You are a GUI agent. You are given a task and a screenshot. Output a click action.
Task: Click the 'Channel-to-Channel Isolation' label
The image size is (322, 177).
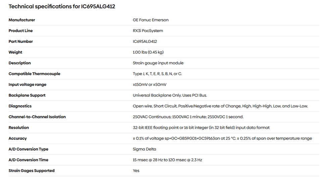(37, 117)
